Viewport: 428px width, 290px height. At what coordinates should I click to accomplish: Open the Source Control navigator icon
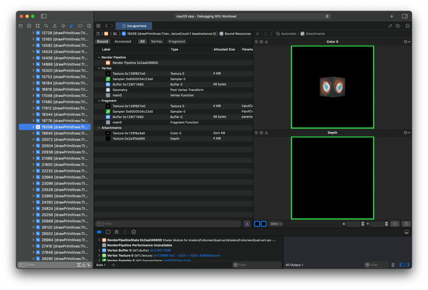tap(29, 26)
